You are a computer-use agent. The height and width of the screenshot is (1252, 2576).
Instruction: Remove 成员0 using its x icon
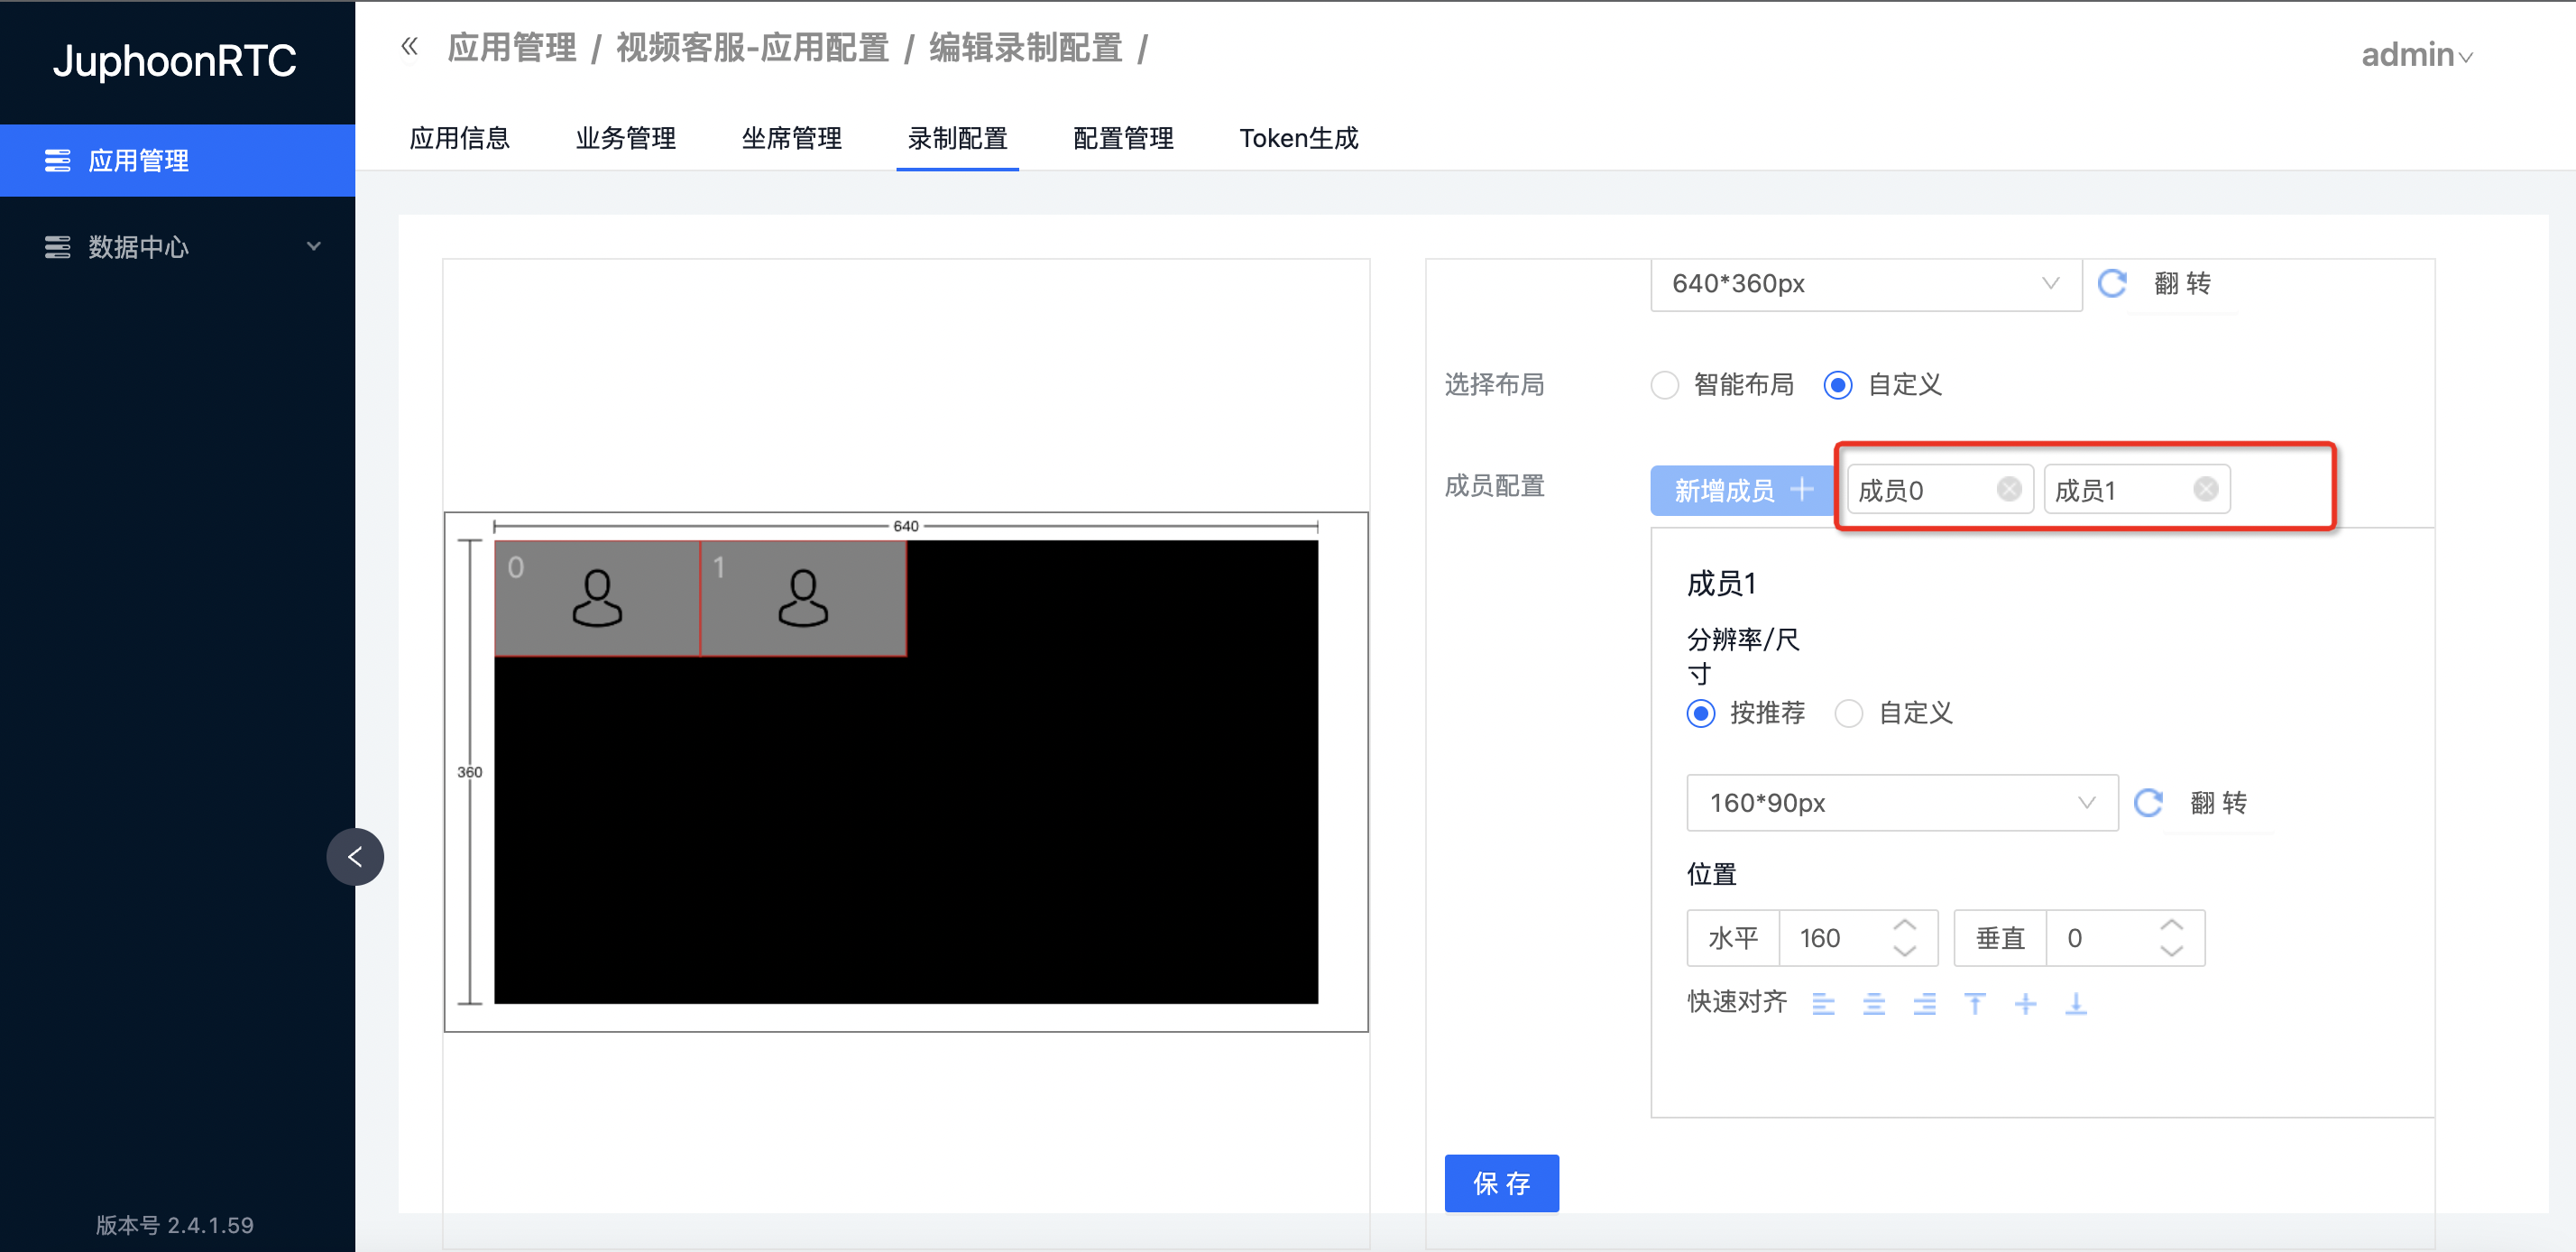pos(2008,489)
